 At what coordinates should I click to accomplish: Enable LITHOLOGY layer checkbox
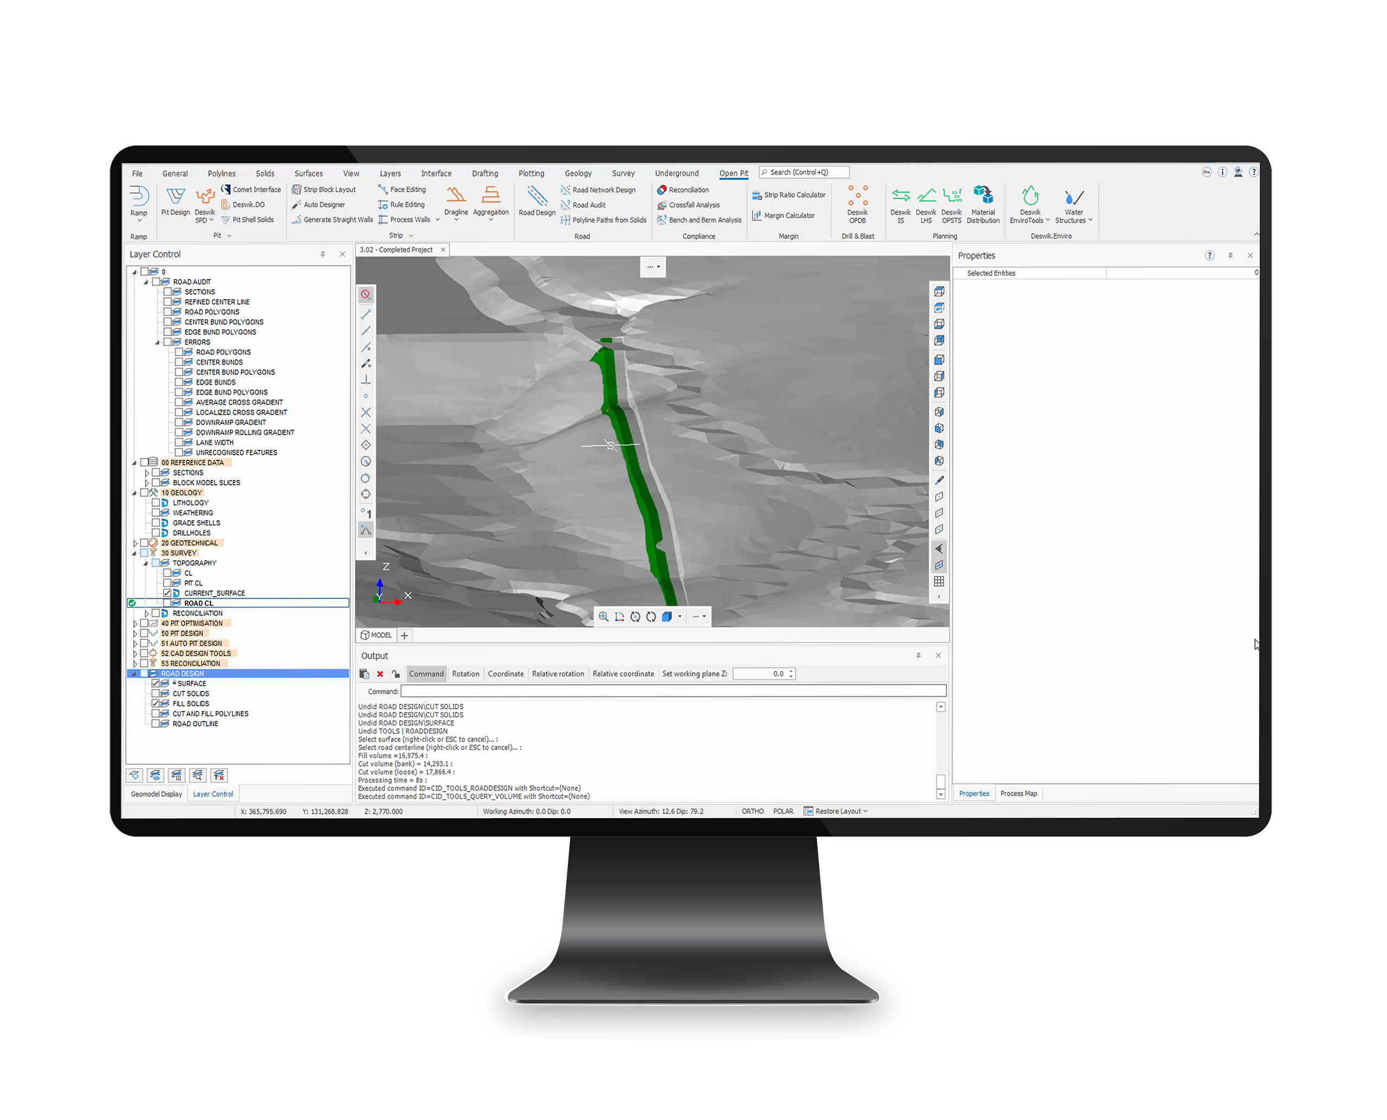coord(155,503)
